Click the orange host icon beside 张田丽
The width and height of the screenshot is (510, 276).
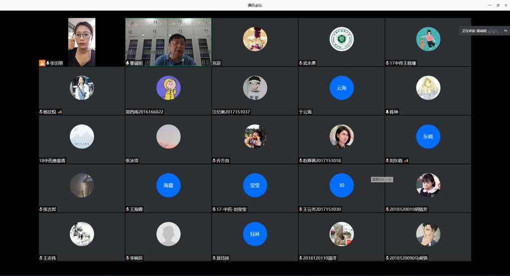tap(42, 63)
